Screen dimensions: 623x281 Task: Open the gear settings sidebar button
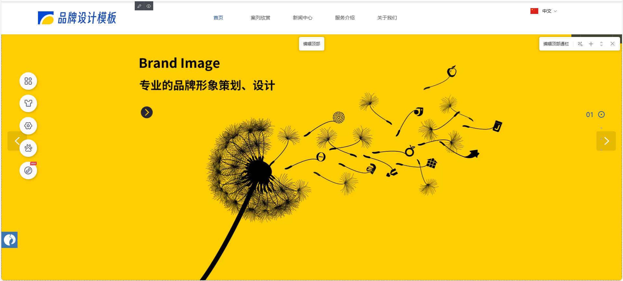click(x=28, y=126)
